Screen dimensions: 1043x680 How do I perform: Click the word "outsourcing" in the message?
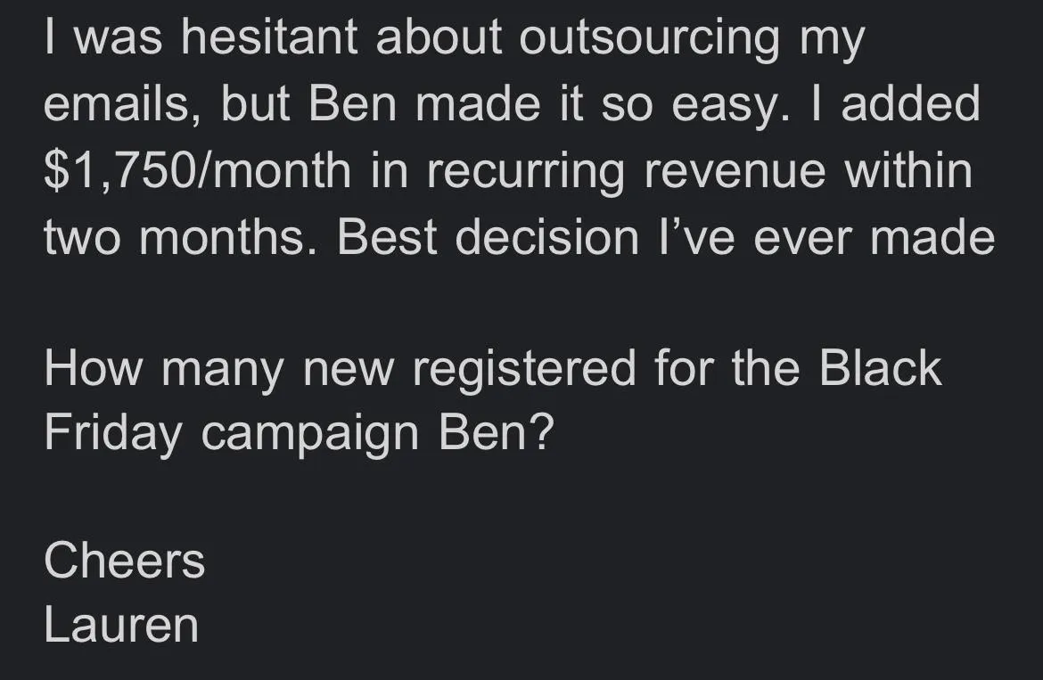tap(649, 37)
